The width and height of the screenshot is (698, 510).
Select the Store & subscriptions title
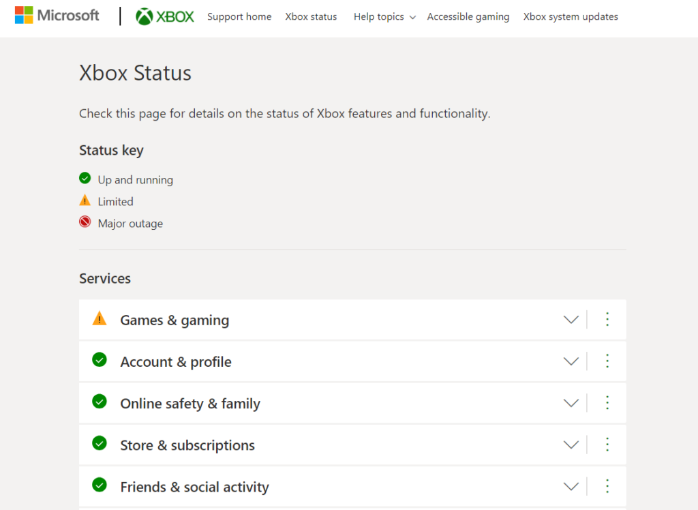(x=187, y=445)
